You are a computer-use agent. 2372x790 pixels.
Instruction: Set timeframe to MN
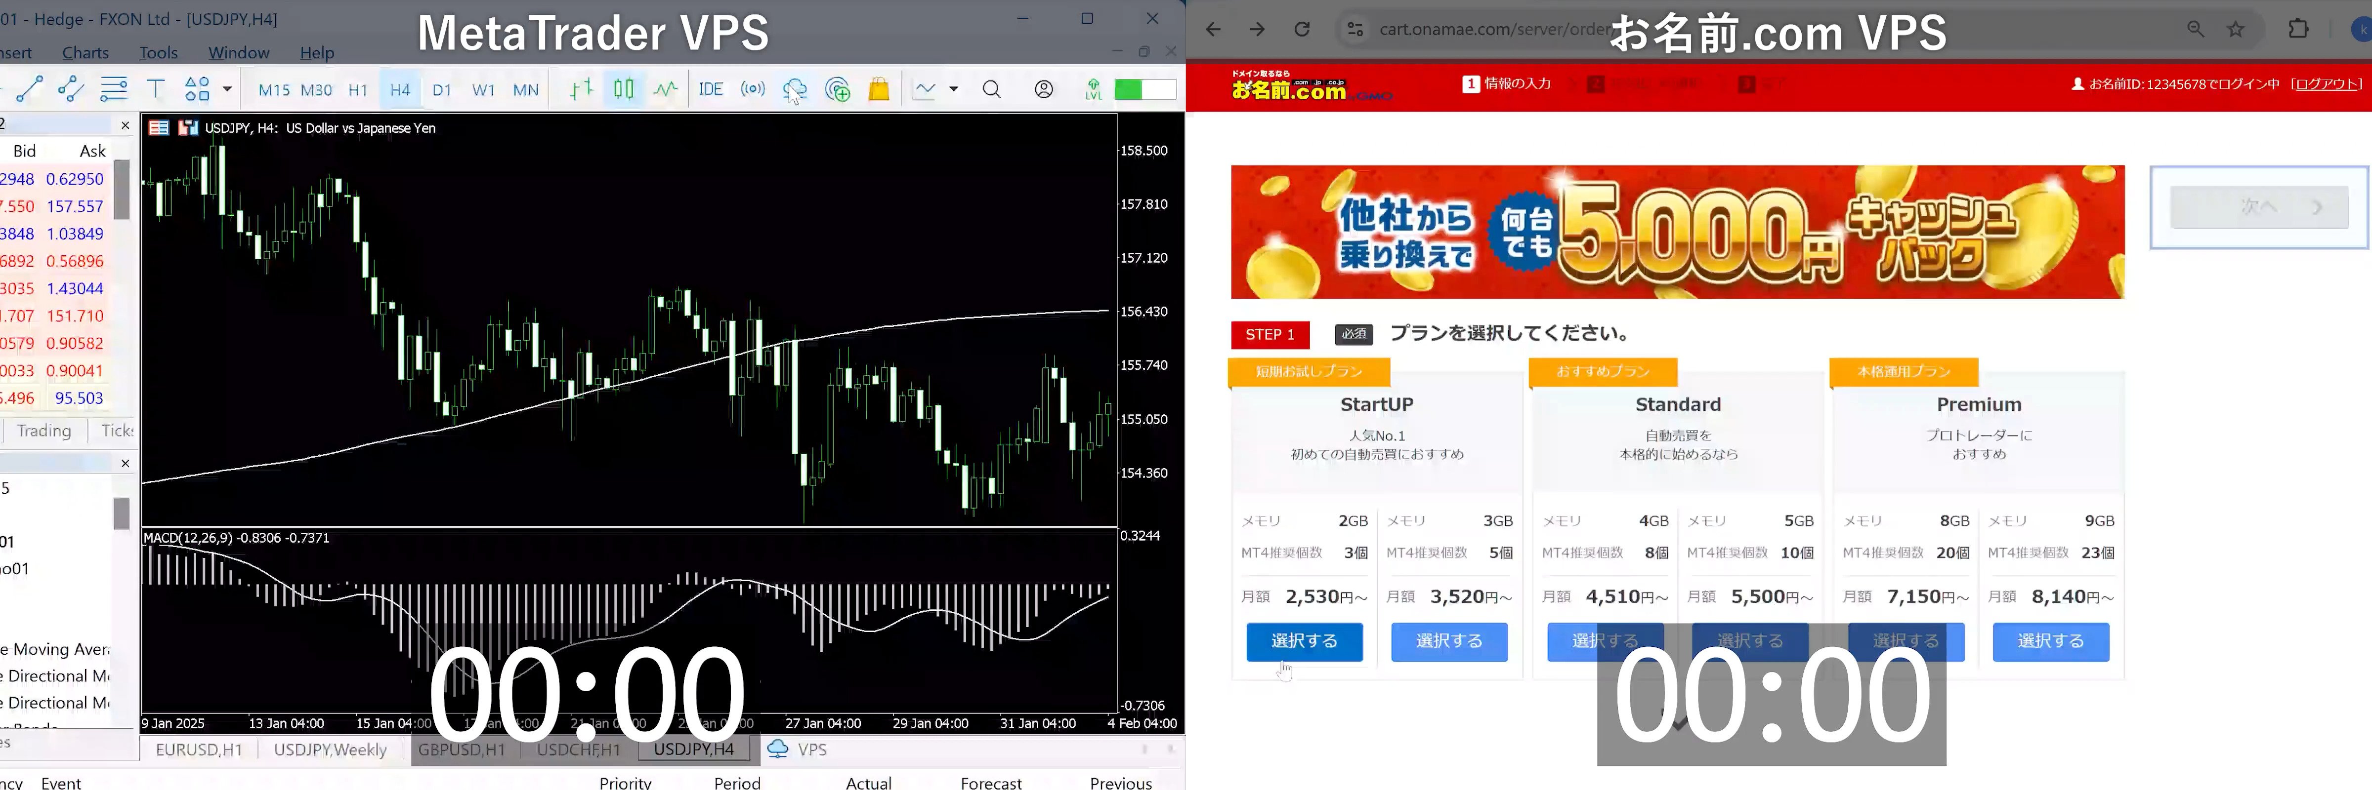pos(526,90)
